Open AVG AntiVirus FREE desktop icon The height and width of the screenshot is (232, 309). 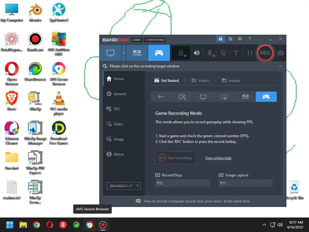pos(59,44)
